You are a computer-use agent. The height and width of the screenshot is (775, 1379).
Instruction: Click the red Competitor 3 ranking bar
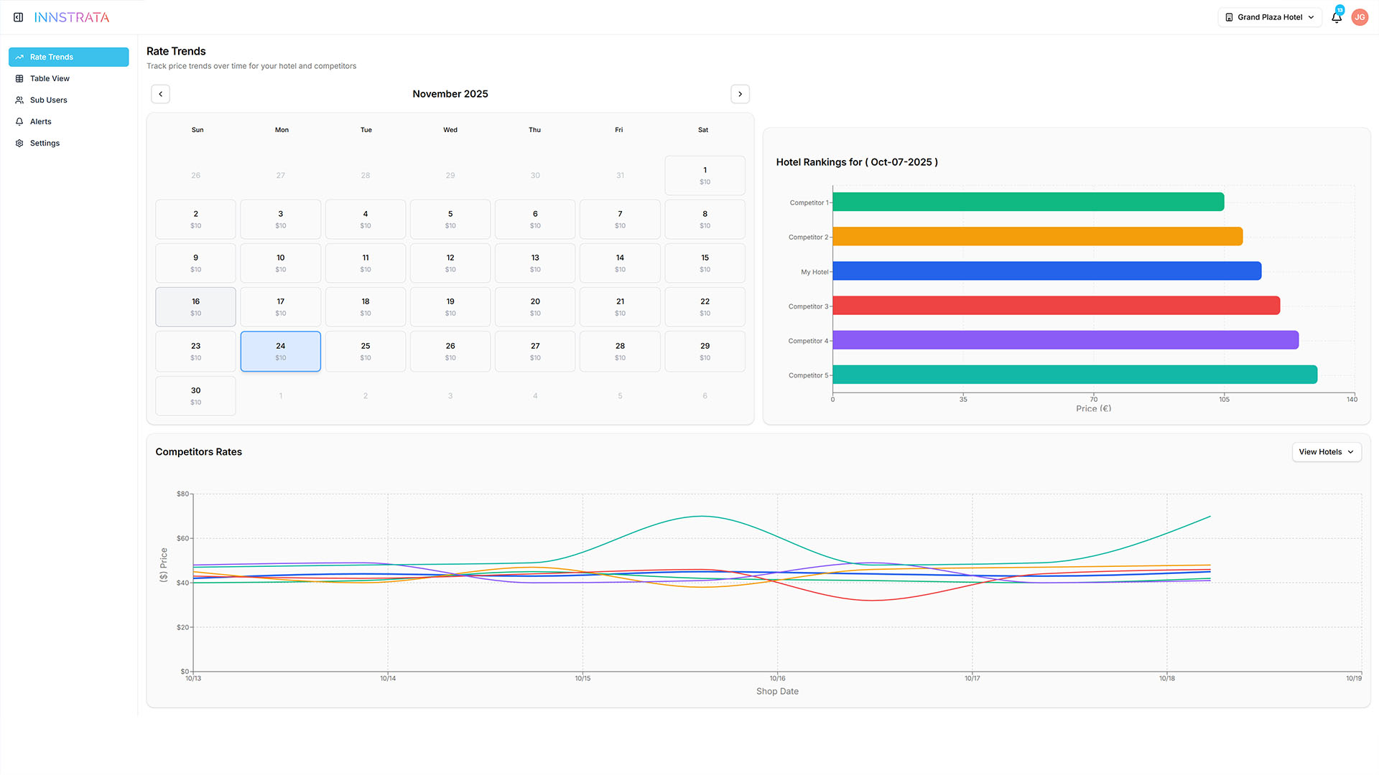point(1055,306)
